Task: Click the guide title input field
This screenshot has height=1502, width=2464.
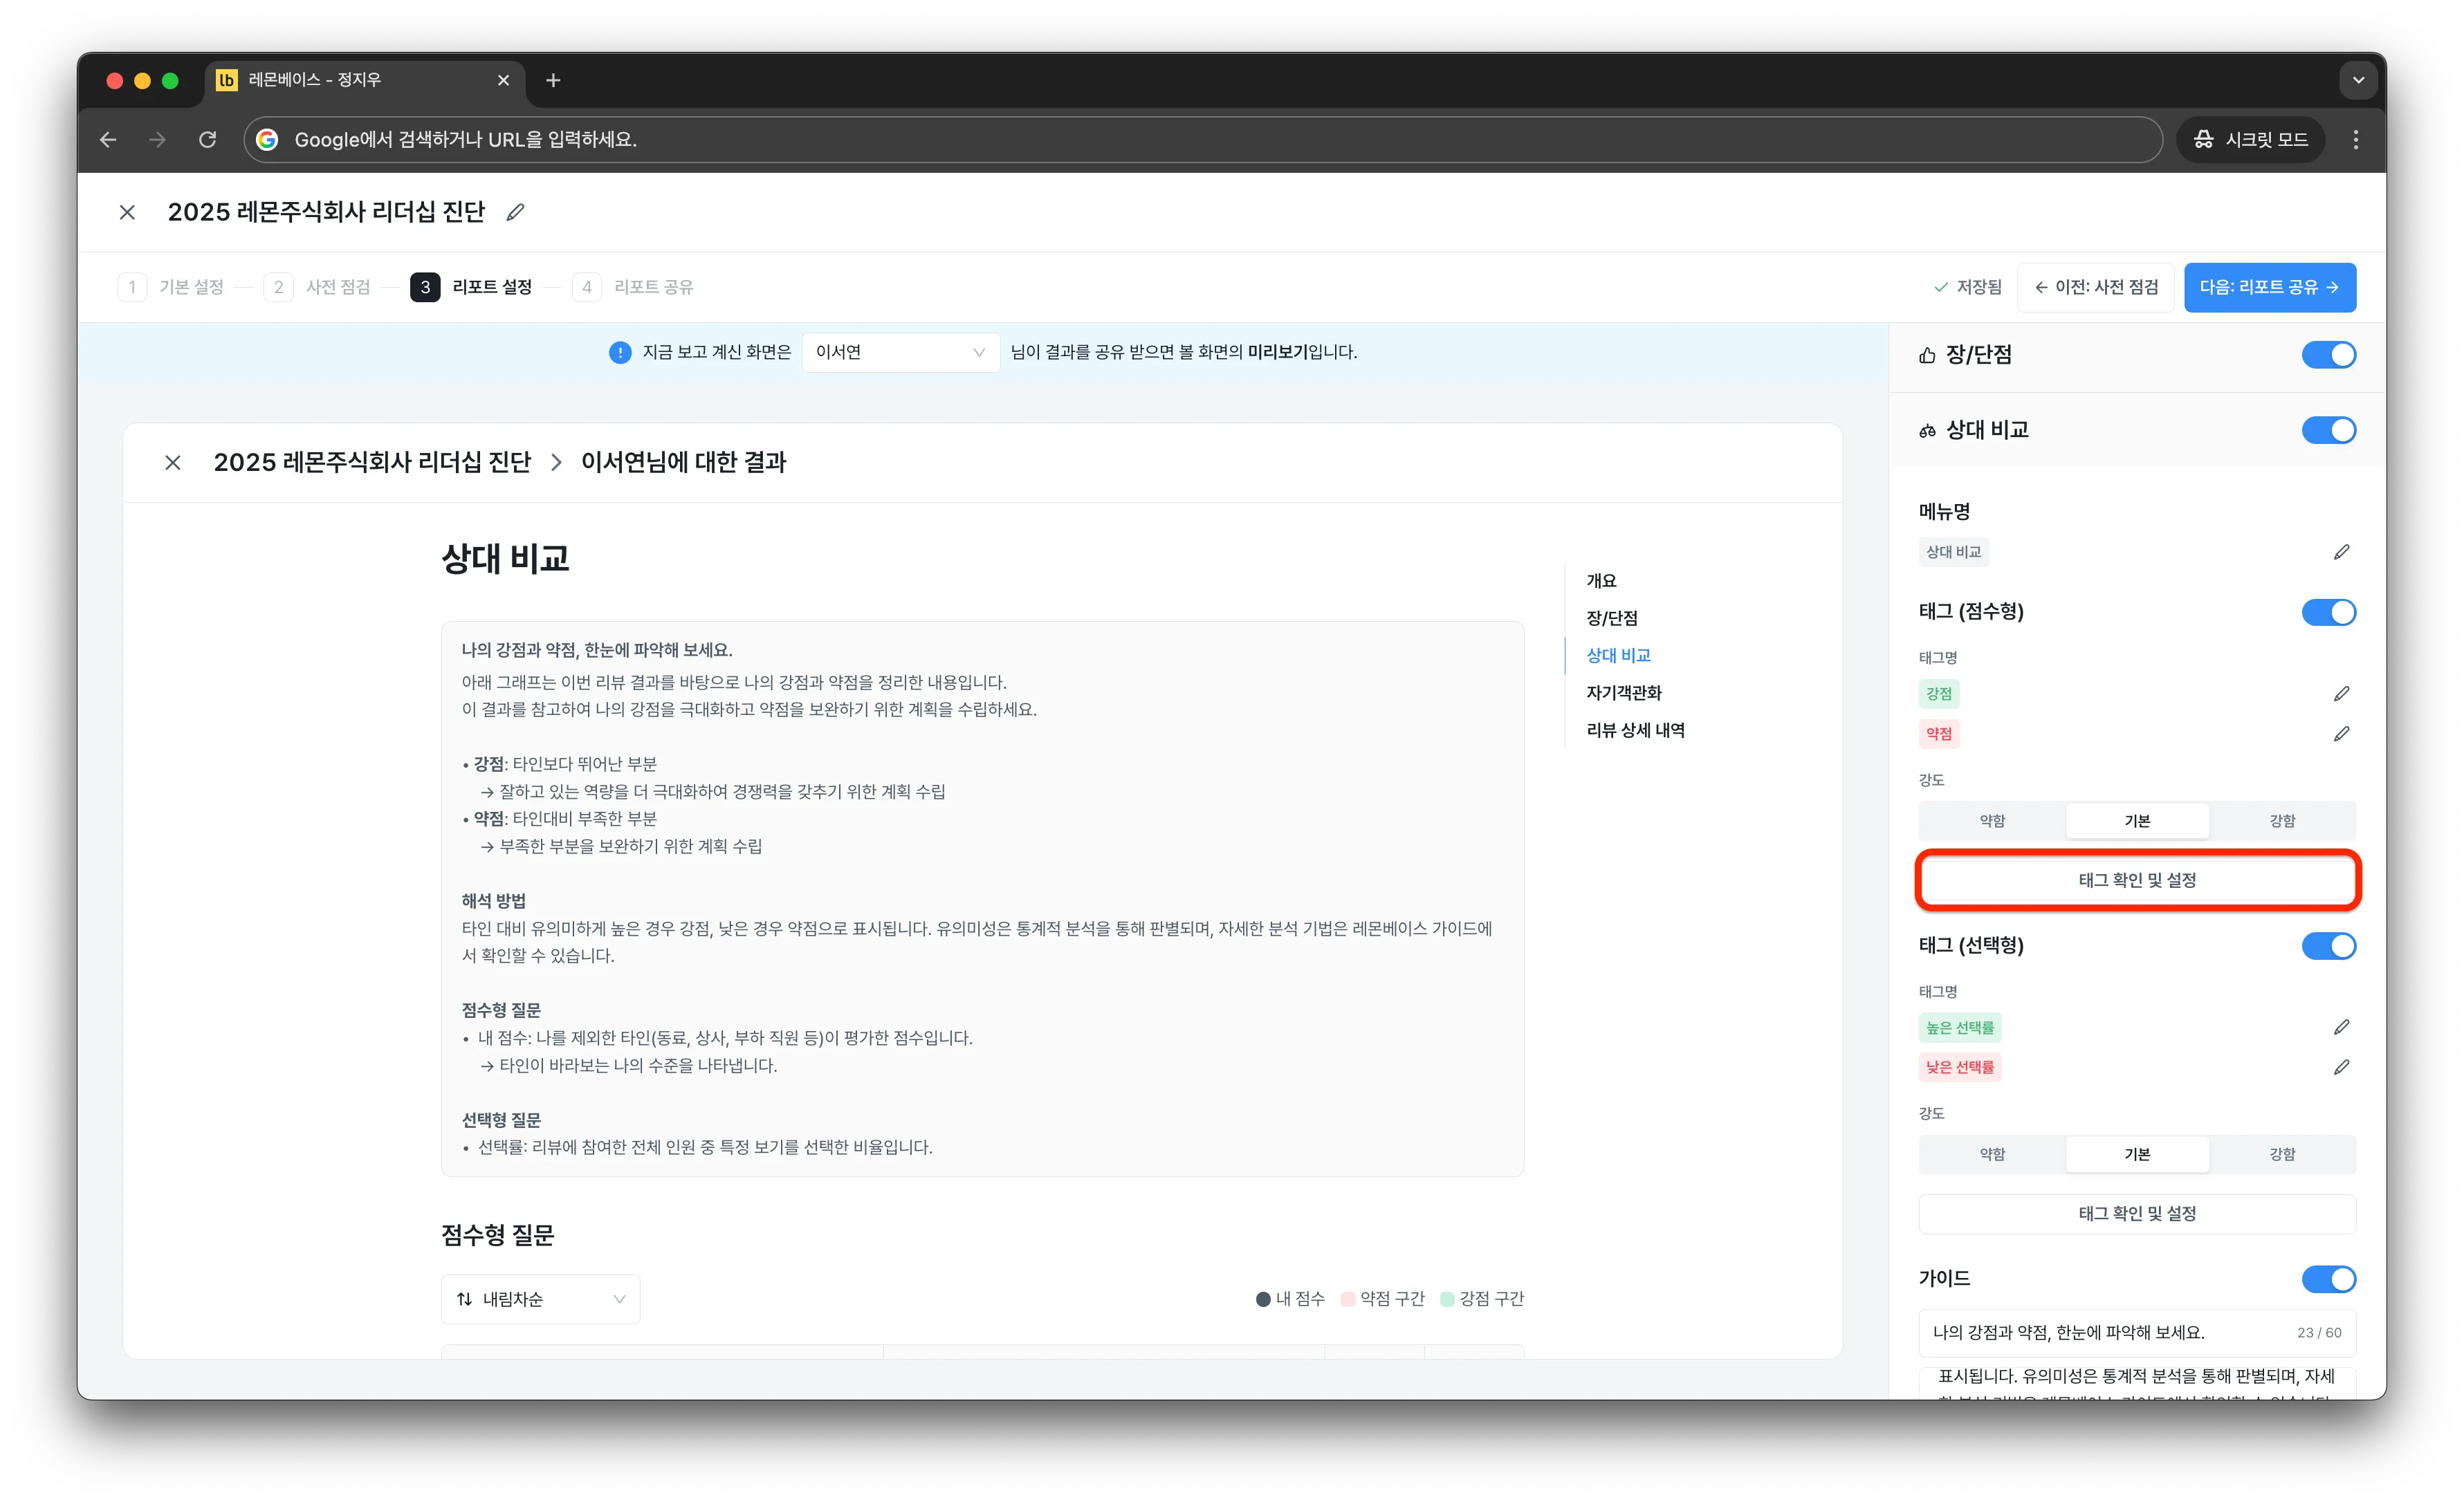Action: click(2137, 1332)
